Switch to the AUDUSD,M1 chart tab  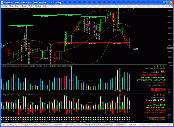click(121, 124)
